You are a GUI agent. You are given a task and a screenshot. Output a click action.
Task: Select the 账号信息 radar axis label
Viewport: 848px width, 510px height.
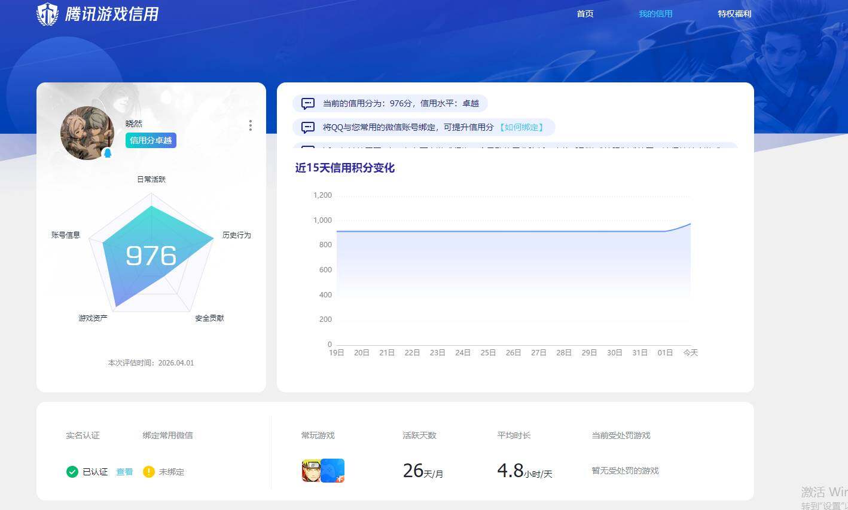[x=66, y=235]
